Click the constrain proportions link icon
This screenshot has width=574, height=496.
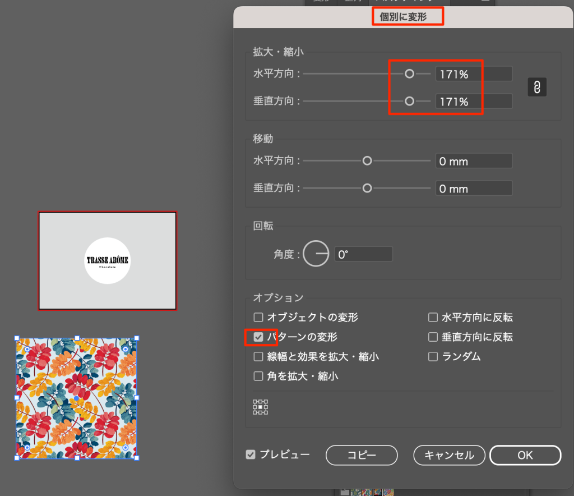coord(537,88)
